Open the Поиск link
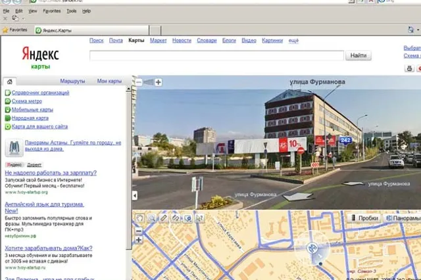Screen dimensions: 421x280 click(x=97, y=41)
